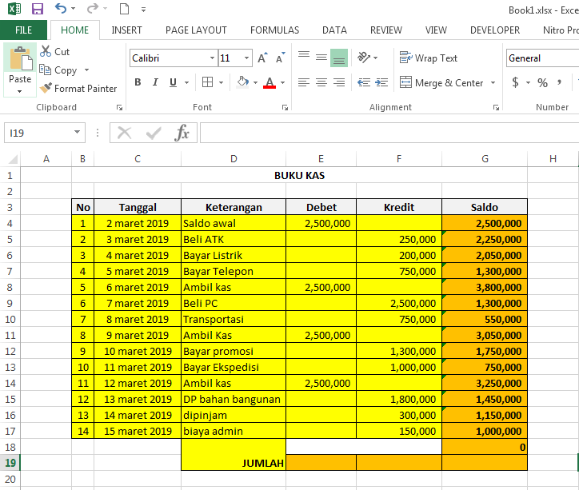This screenshot has width=579, height=490.
Task: Select Align Left icon
Action: coord(304,82)
